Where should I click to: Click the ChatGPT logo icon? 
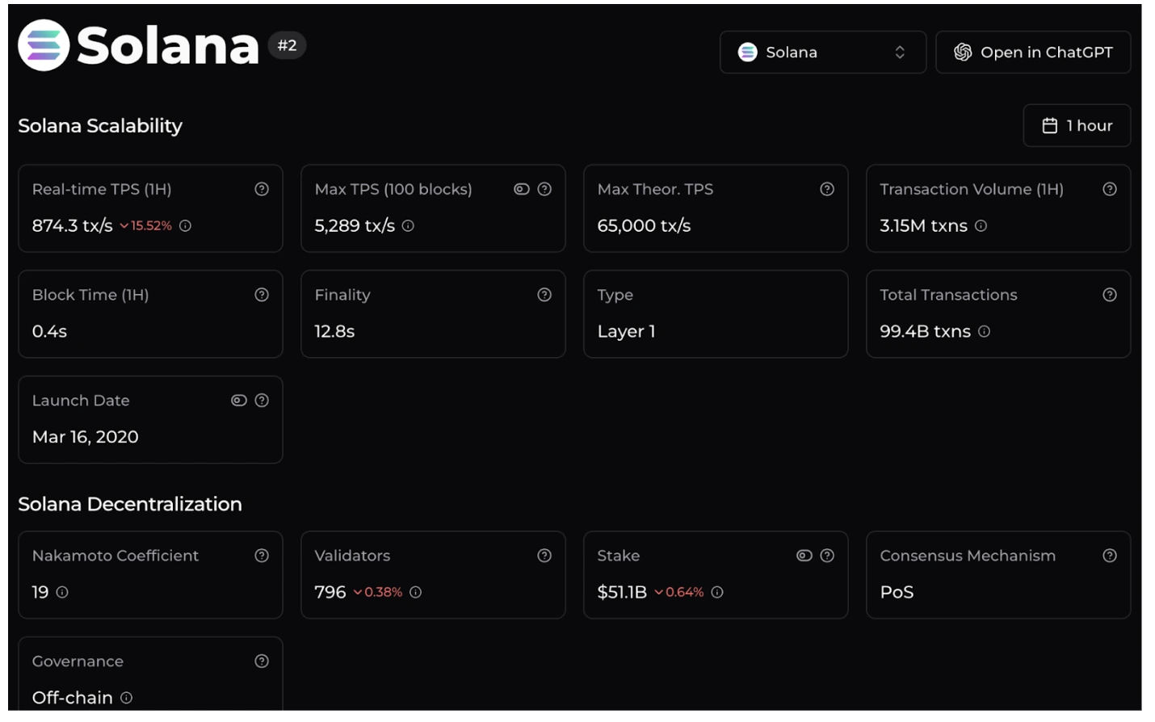coord(963,52)
